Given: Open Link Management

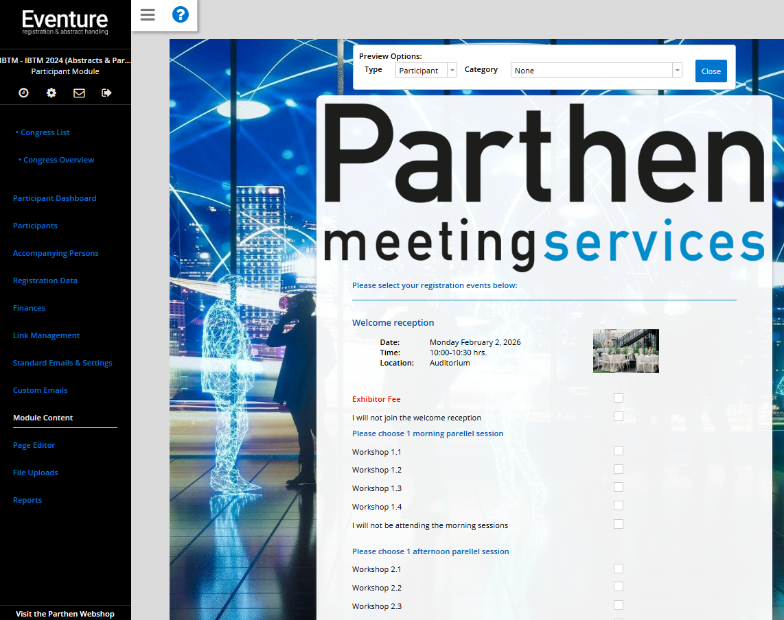Looking at the screenshot, I should (x=46, y=336).
